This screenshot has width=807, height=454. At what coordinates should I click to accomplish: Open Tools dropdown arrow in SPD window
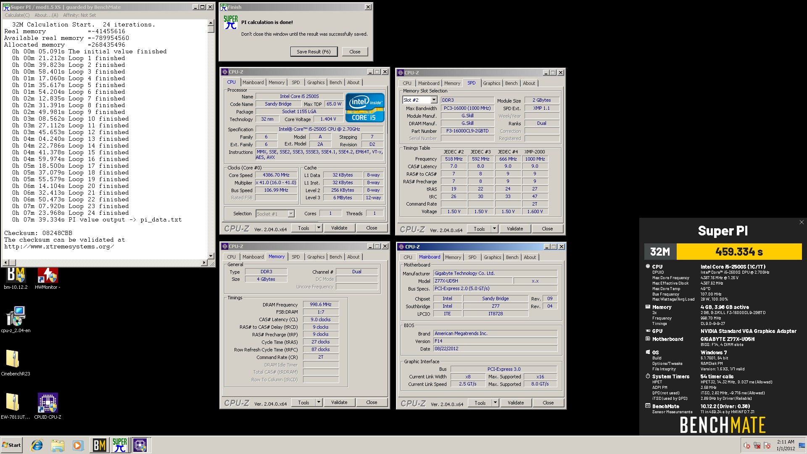click(494, 229)
